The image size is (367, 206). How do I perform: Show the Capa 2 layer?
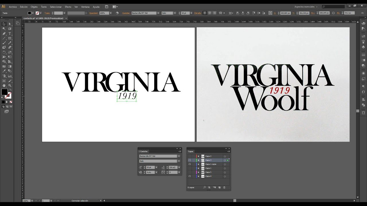click(x=190, y=156)
